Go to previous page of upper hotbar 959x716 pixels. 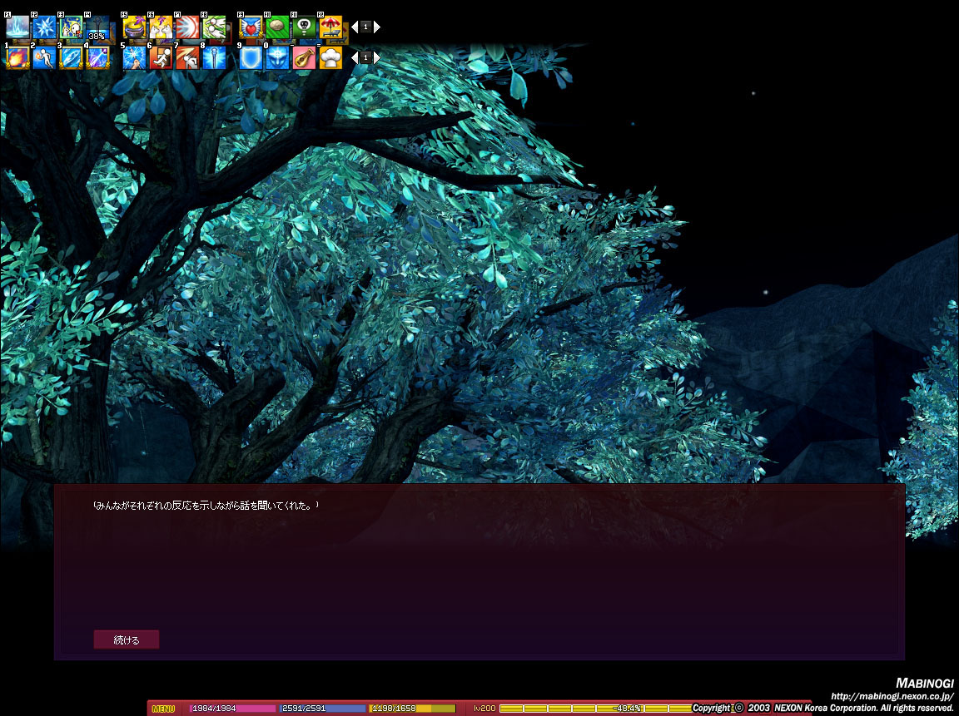(x=354, y=27)
